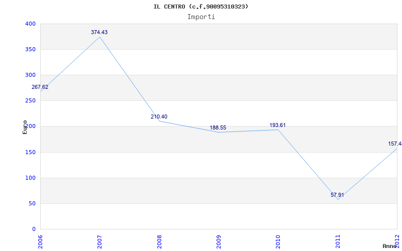
Task: Click the 400 y-axis tick label
Action: (30, 24)
